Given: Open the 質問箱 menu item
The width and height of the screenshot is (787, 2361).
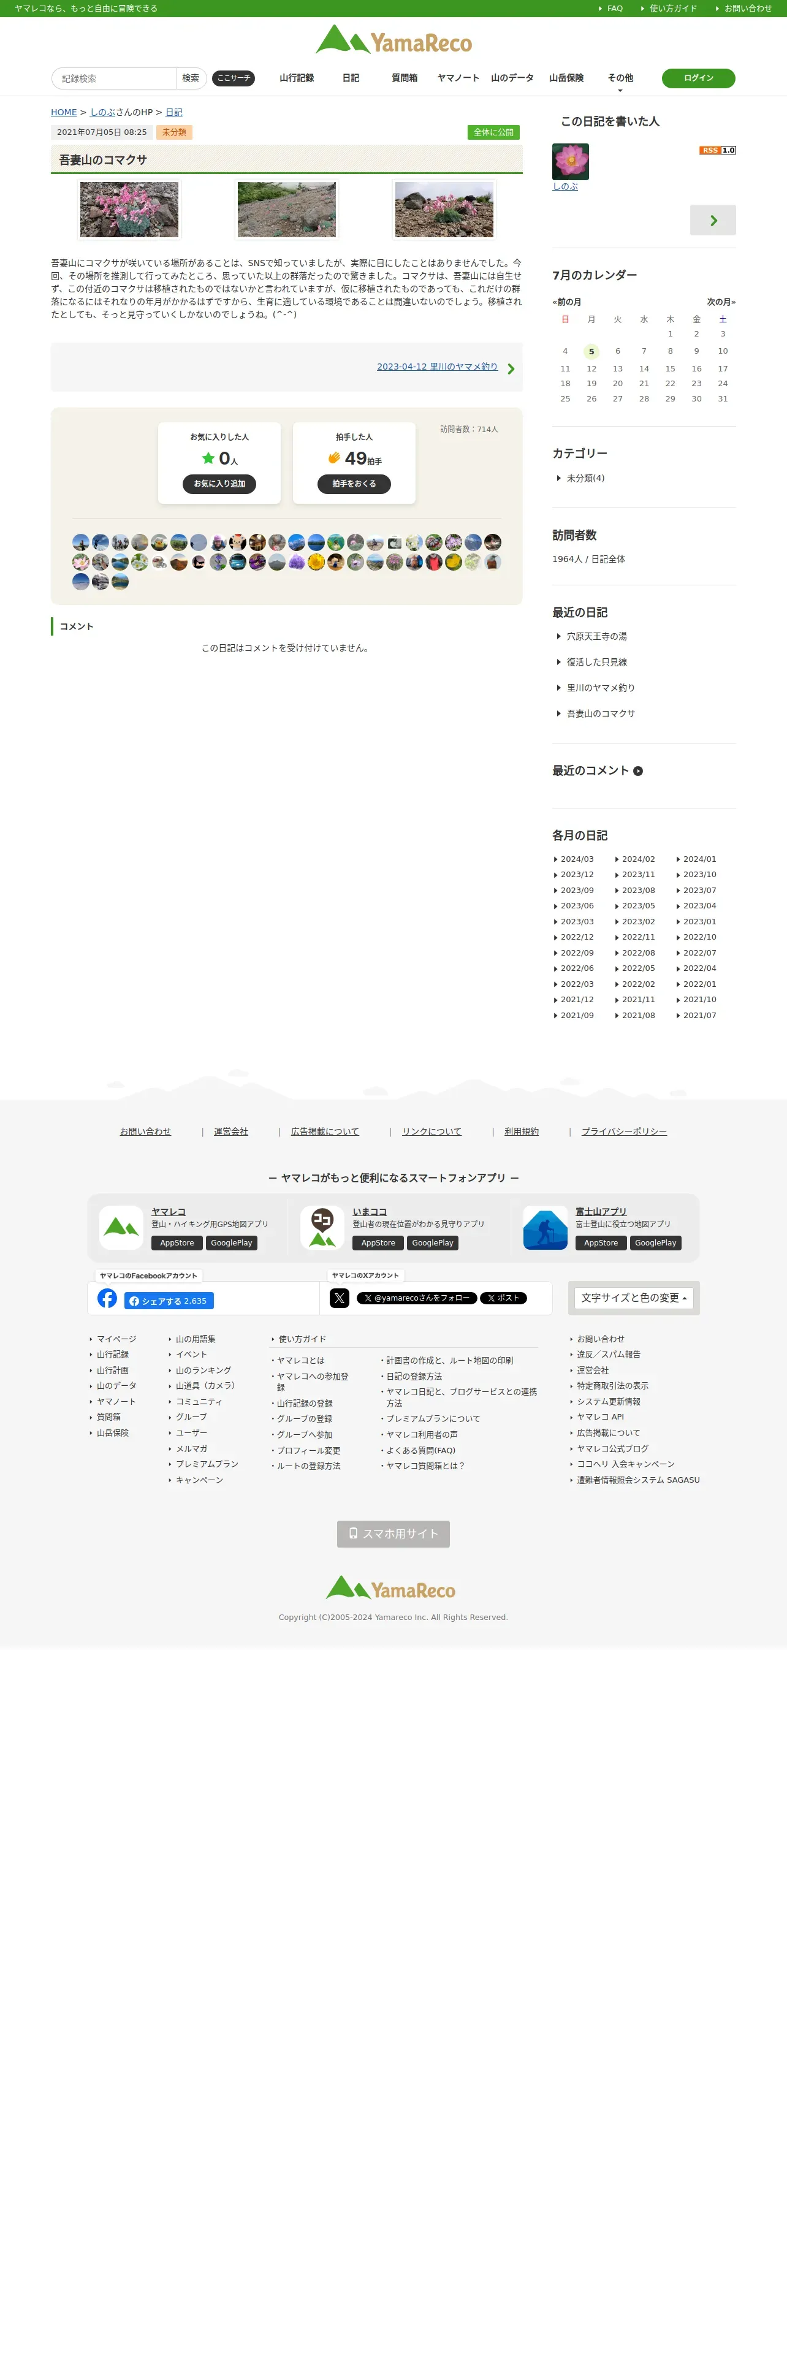Looking at the screenshot, I should [x=404, y=78].
